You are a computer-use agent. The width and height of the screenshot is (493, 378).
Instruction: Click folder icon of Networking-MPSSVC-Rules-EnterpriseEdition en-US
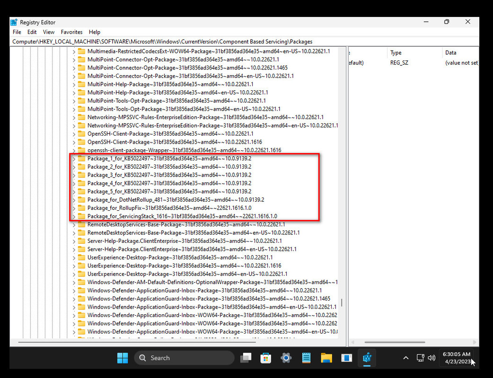(x=81, y=125)
